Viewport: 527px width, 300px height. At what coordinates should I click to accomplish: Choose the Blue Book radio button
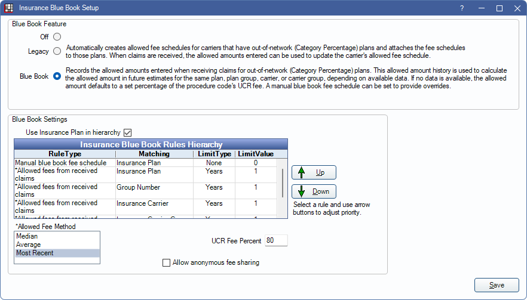click(x=57, y=76)
